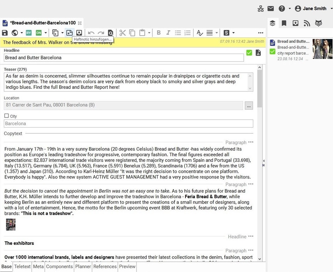Select the Base tab
The width and height of the screenshot is (333, 272).
7,266
